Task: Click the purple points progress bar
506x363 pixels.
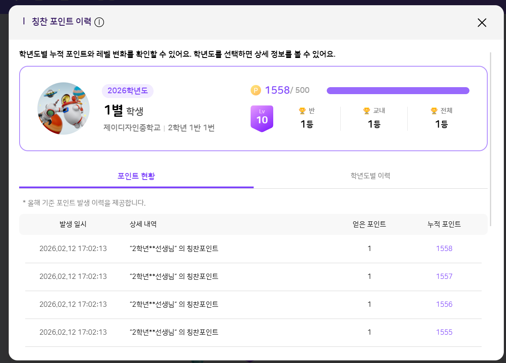Action: [x=398, y=91]
